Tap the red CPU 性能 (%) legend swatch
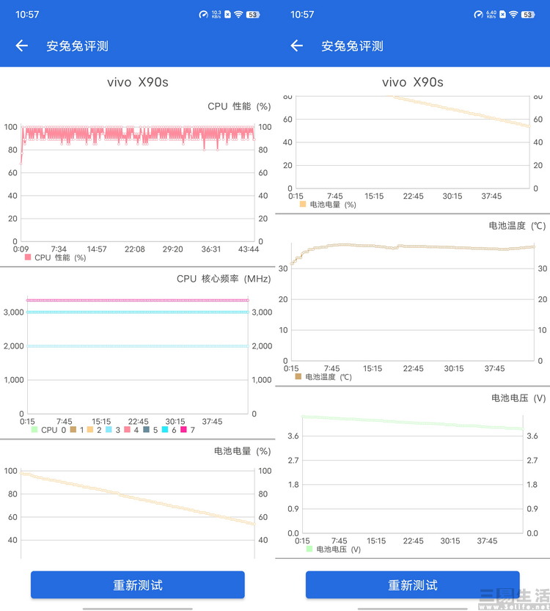 [x=28, y=257]
